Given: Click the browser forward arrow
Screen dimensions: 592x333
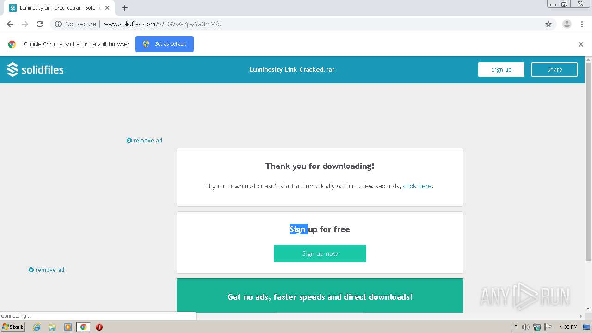Looking at the screenshot, I should [25, 24].
